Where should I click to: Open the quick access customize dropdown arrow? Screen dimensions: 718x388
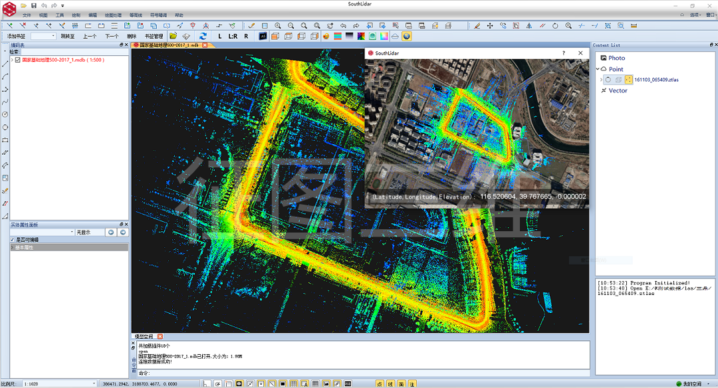tap(62, 6)
